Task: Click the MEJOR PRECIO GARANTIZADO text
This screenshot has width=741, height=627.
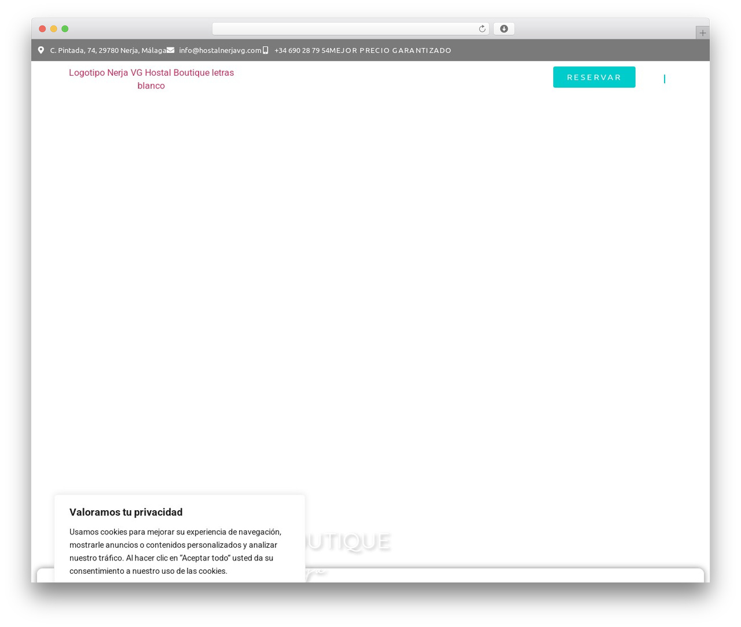Action: pyautogui.click(x=390, y=50)
